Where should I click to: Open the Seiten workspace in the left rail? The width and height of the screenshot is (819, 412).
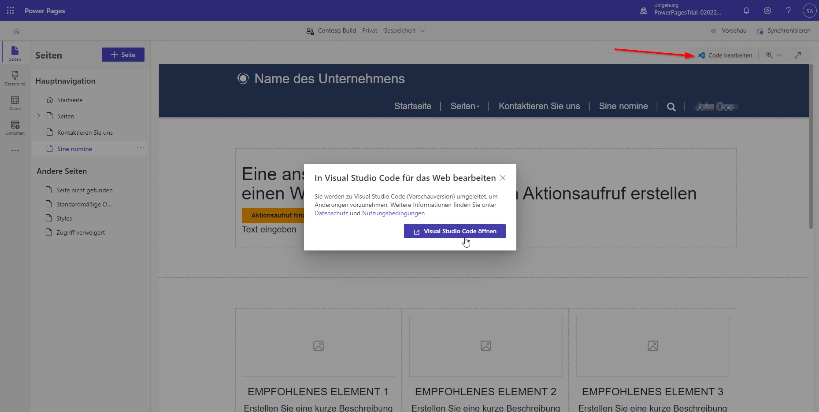[15, 53]
